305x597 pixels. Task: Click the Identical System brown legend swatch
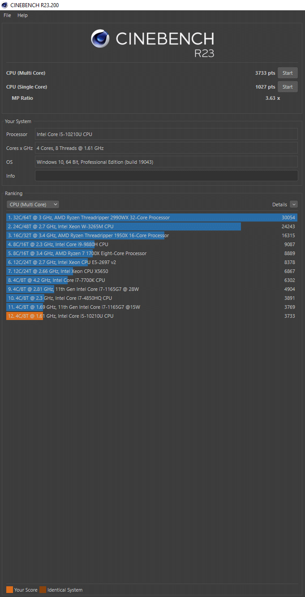point(43,589)
